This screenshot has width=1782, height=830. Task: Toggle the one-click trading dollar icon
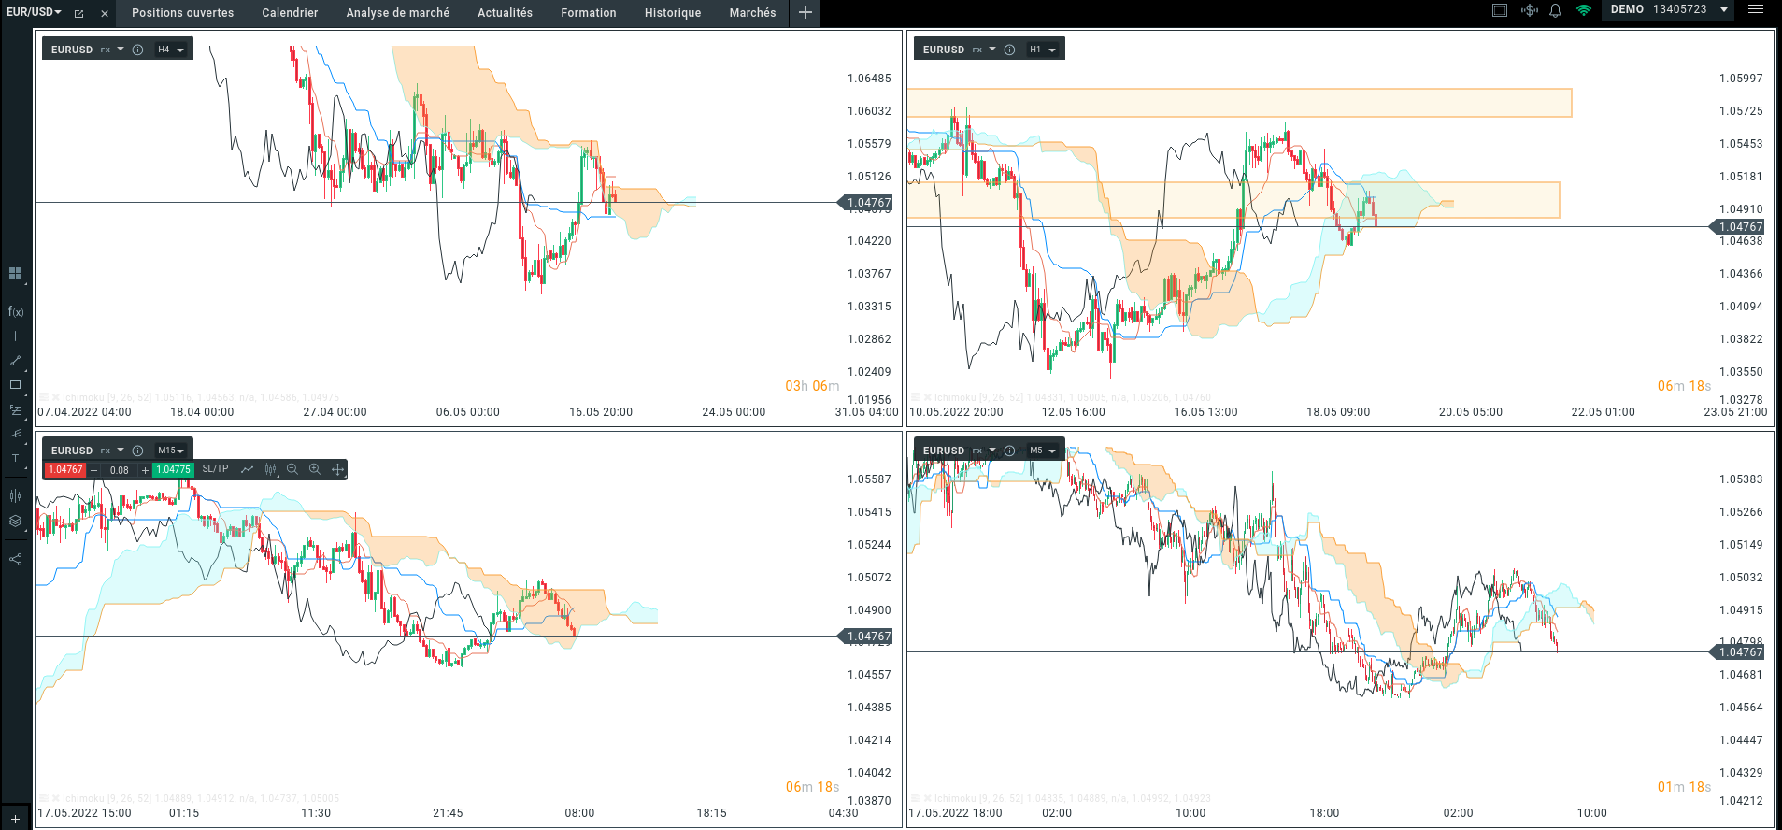(x=1529, y=11)
